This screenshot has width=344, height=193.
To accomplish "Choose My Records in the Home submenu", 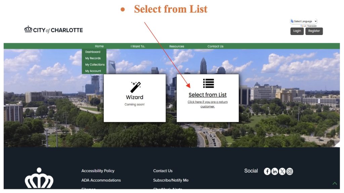I will 93,59.
